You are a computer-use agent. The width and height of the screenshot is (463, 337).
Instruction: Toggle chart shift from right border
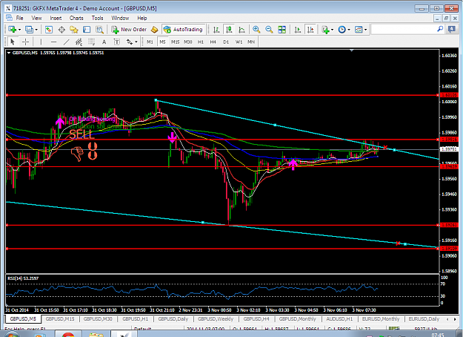coord(310,30)
